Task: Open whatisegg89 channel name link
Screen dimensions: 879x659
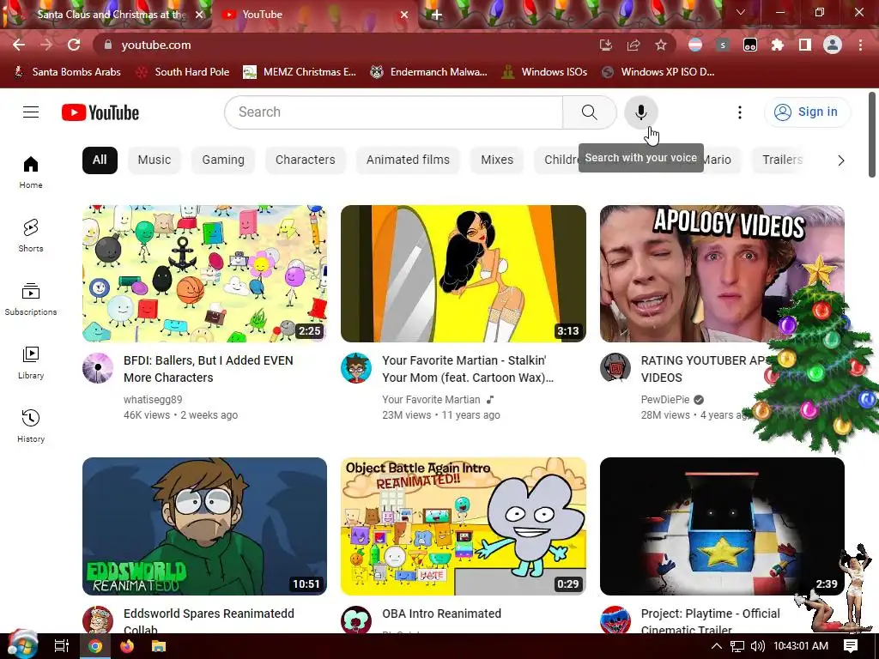Action: (x=153, y=400)
